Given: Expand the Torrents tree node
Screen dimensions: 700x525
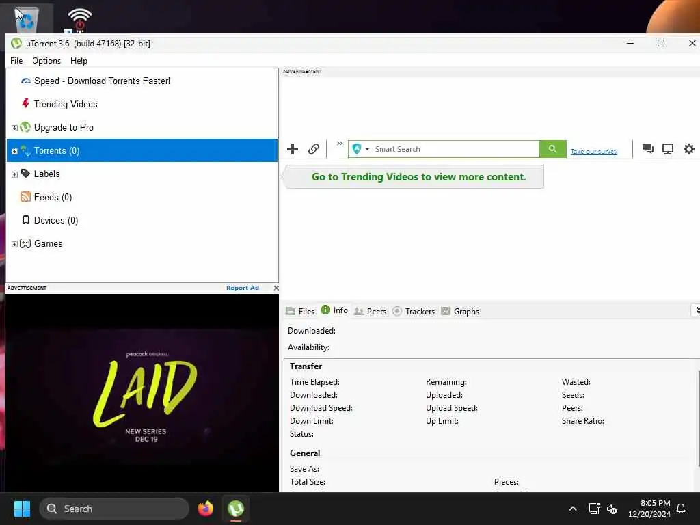Looking at the screenshot, I should click(x=14, y=151).
